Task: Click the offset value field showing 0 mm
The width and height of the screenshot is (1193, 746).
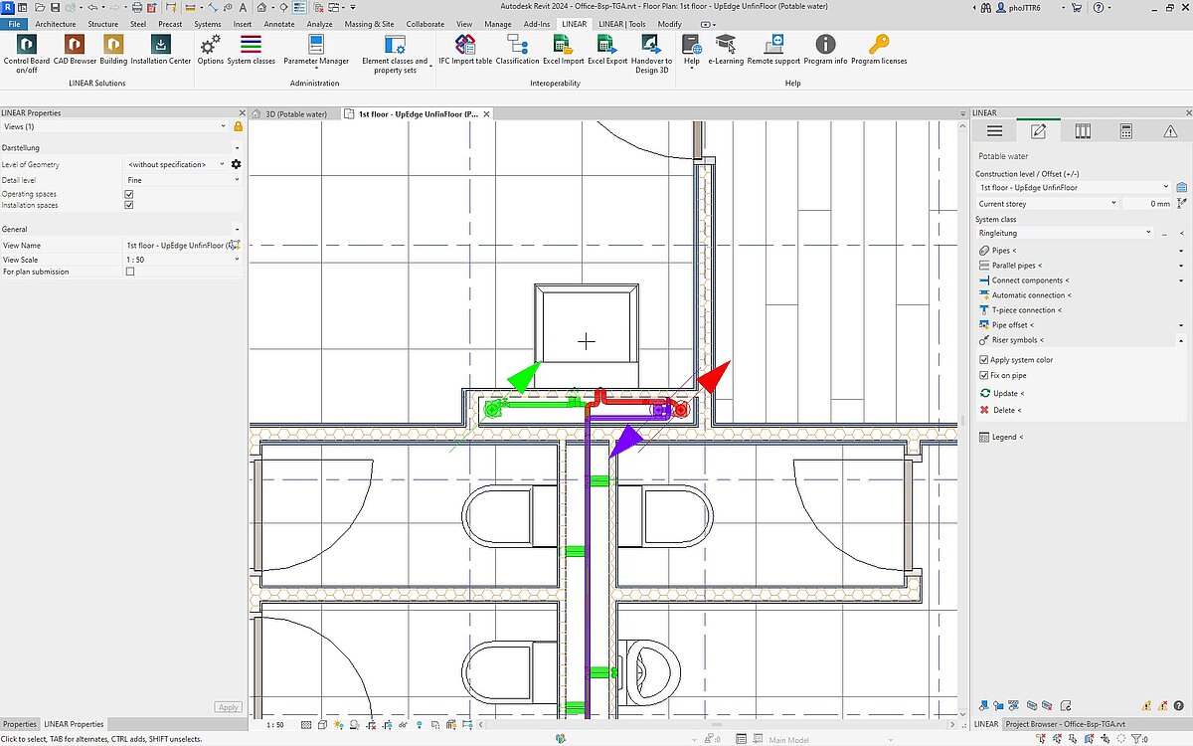Action: pos(1147,204)
